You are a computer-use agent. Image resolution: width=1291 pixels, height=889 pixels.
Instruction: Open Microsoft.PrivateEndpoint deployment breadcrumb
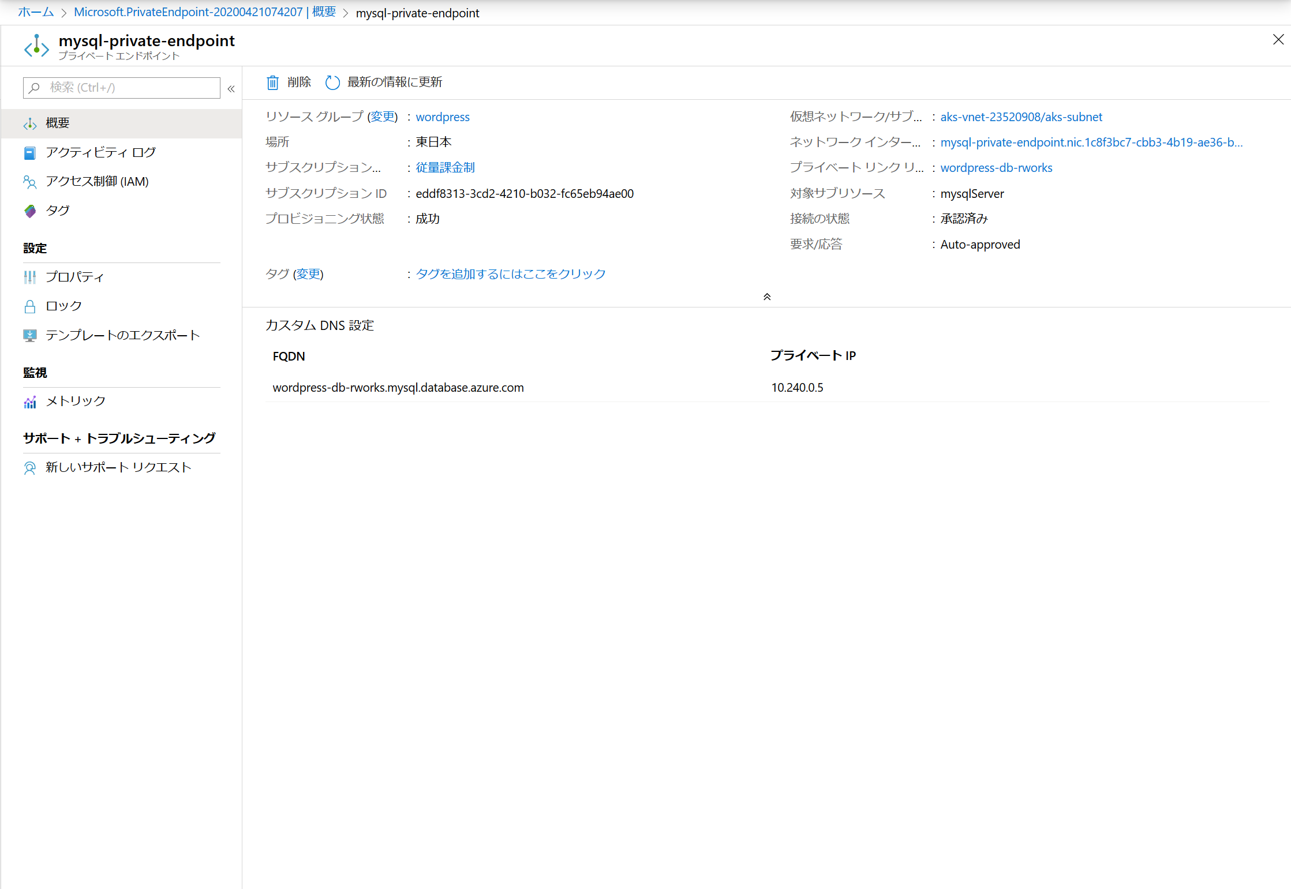pyautogui.click(x=205, y=12)
